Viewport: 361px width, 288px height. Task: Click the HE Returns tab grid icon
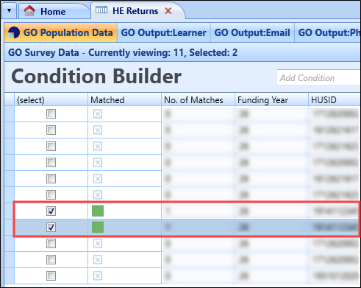(101, 10)
